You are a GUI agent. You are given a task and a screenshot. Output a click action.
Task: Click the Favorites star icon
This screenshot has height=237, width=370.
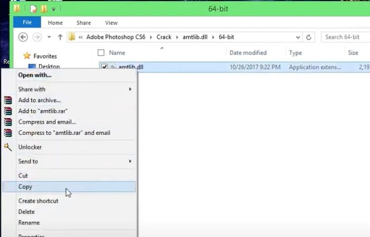[27, 56]
